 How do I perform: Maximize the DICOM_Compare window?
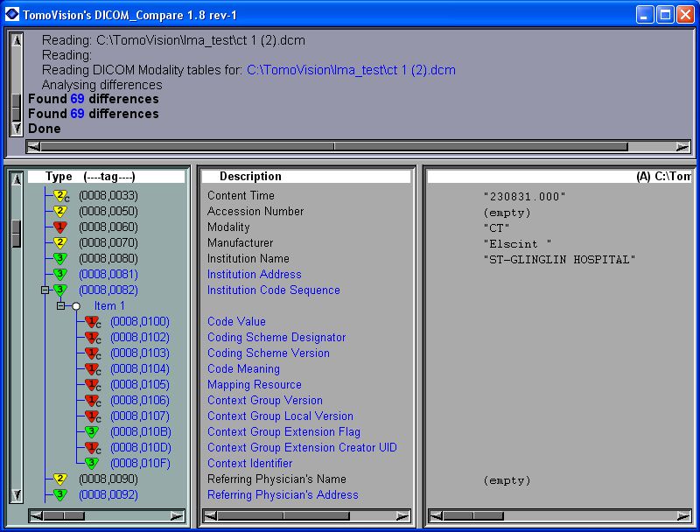click(665, 15)
